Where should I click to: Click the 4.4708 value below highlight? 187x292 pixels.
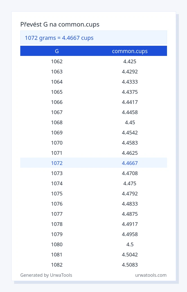(130, 173)
